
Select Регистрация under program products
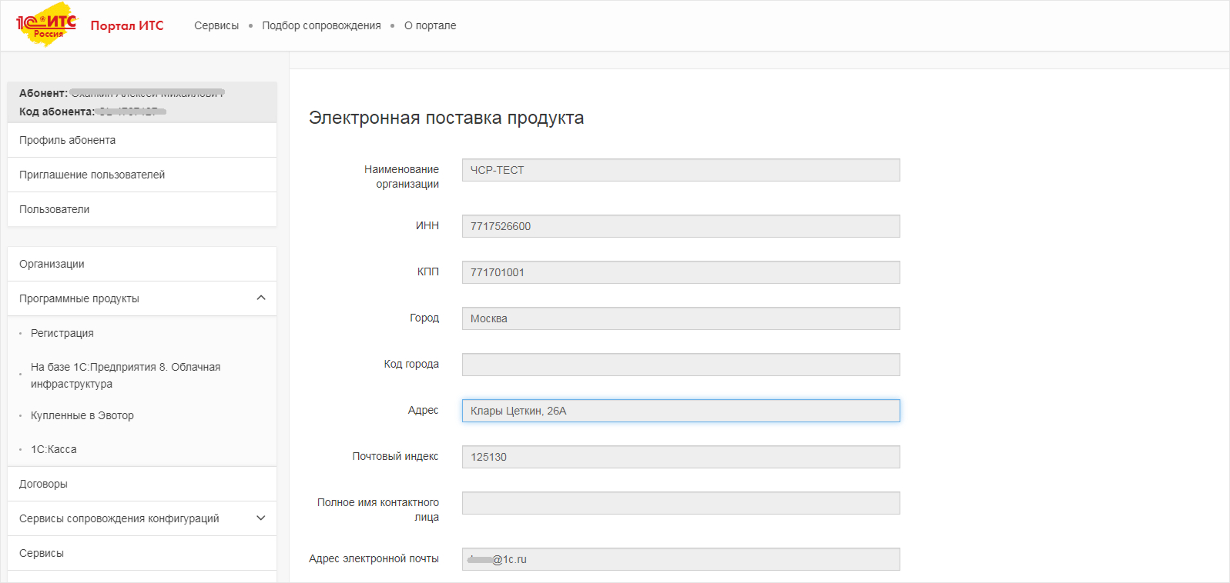[62, 333]
